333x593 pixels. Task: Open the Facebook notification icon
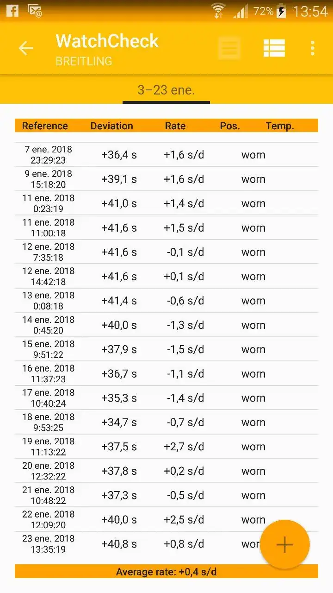(12, 11)
